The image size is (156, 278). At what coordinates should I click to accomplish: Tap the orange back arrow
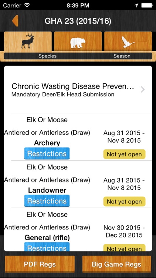pos(15,21)
